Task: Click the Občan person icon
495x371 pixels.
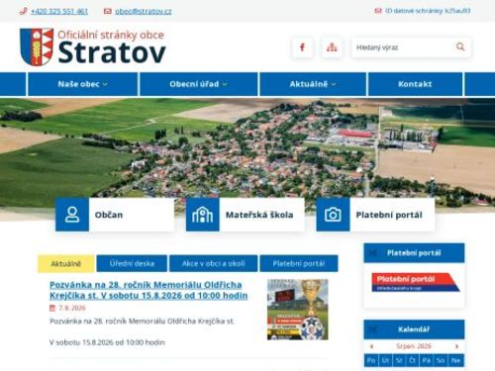Action: 72,215
